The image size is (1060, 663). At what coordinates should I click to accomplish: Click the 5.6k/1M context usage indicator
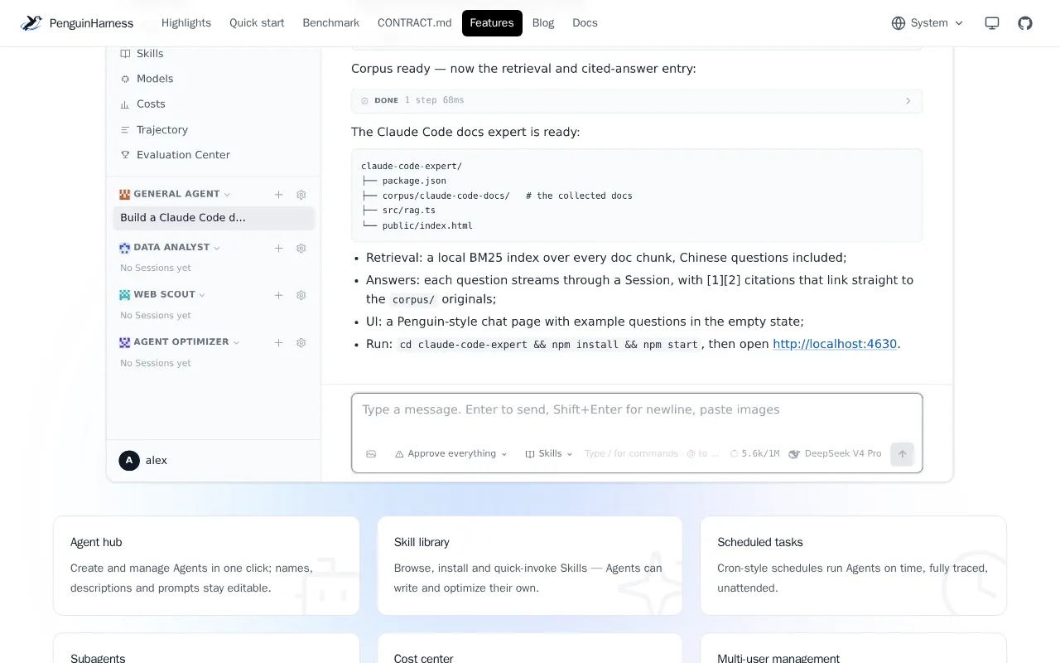[x=754, y=454]
